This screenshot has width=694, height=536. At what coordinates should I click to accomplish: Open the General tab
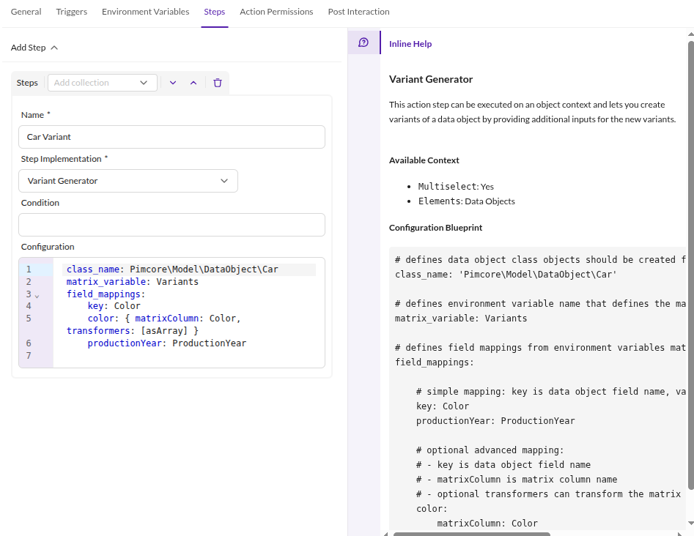[26, 12]
